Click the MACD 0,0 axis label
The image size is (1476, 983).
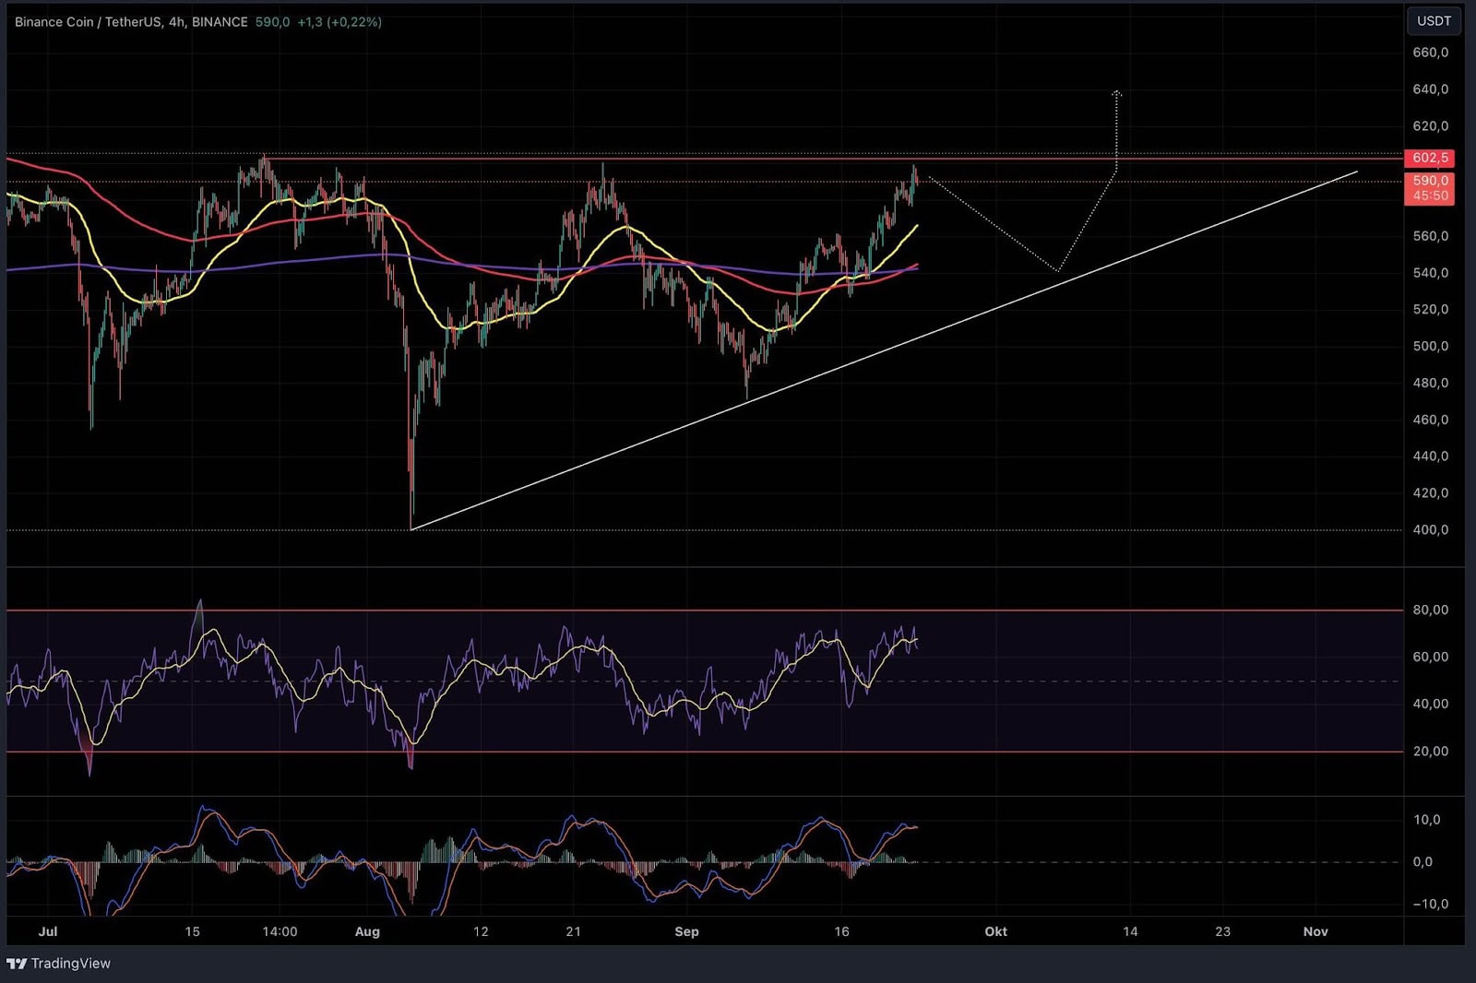pyautogui.click(x=1422, y=862)
